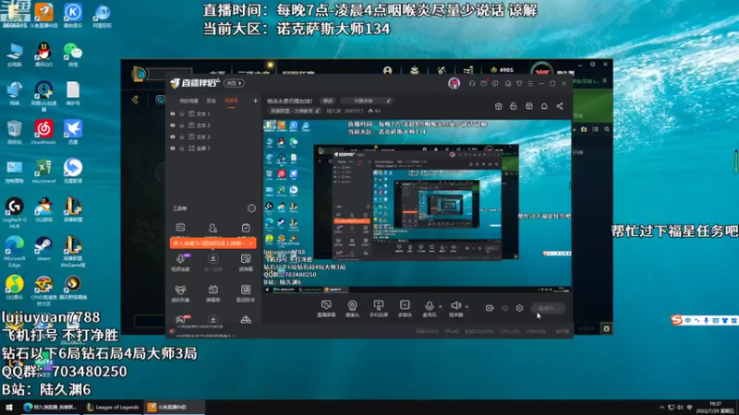This screenshot has width=739, height=415.
Task: Open the hamburger main menu
Action: pyautogui.click(x=530, y=83)
